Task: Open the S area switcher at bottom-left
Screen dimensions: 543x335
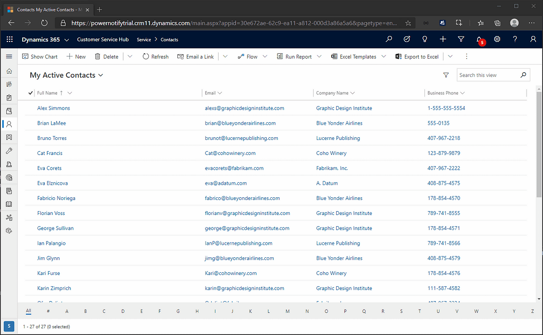Action: tap(9, 326)
